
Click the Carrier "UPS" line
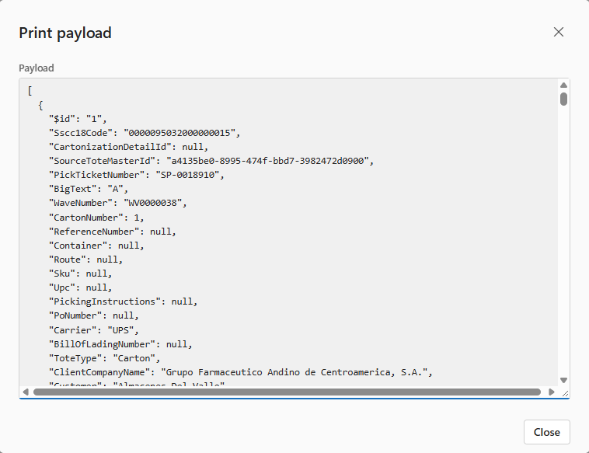point(93,330)
